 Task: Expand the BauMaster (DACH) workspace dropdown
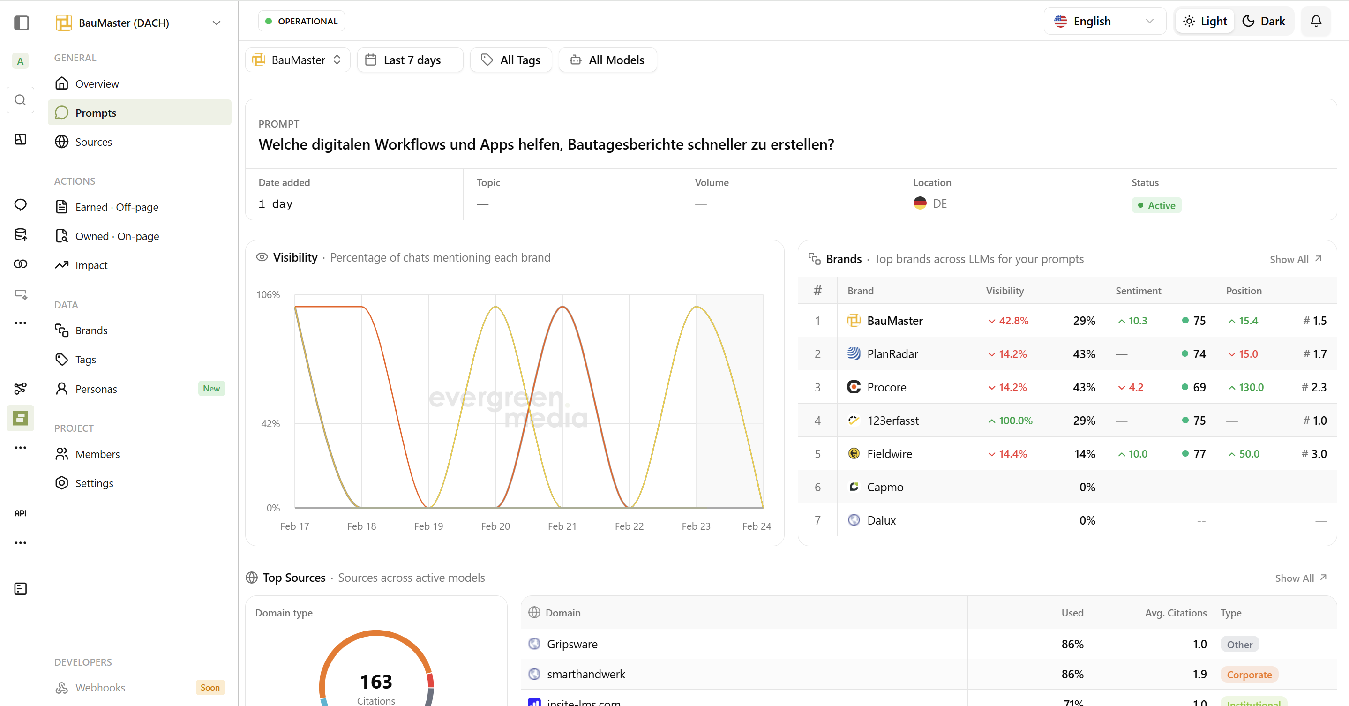tap(216, 23)
